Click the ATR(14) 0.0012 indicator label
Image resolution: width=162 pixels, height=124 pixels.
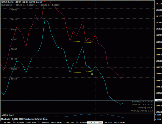(x=8, y=115)
